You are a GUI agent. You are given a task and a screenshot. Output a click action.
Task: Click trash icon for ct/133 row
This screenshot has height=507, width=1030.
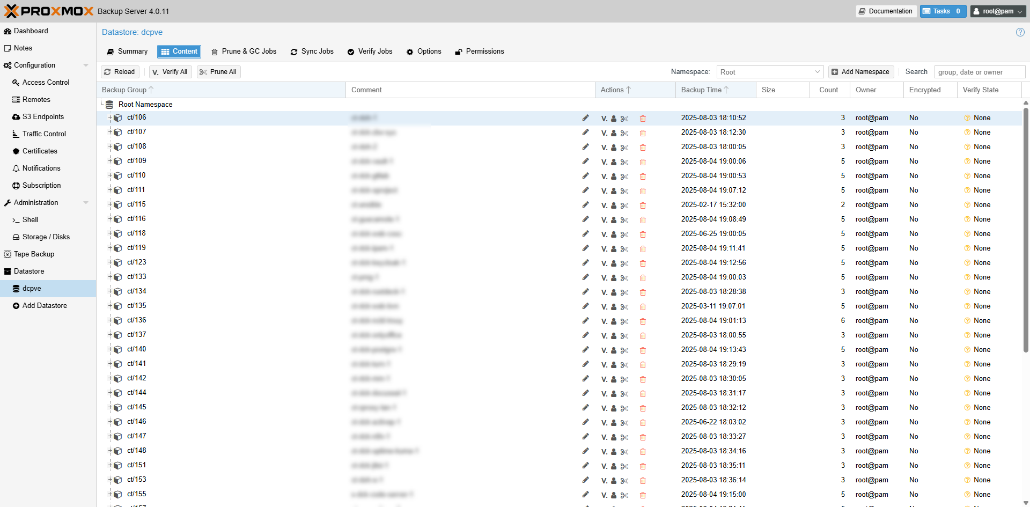click(643, 278)
